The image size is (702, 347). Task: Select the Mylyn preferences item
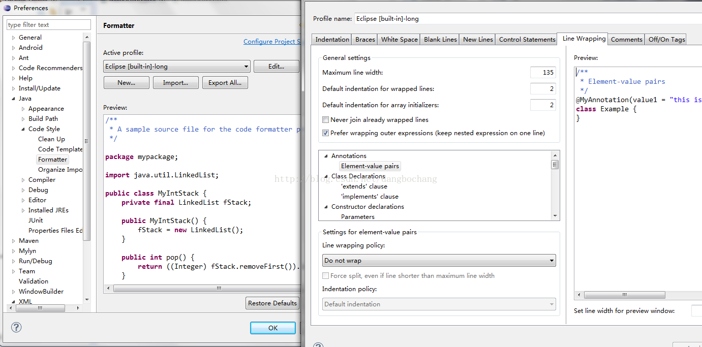[27, 251]
